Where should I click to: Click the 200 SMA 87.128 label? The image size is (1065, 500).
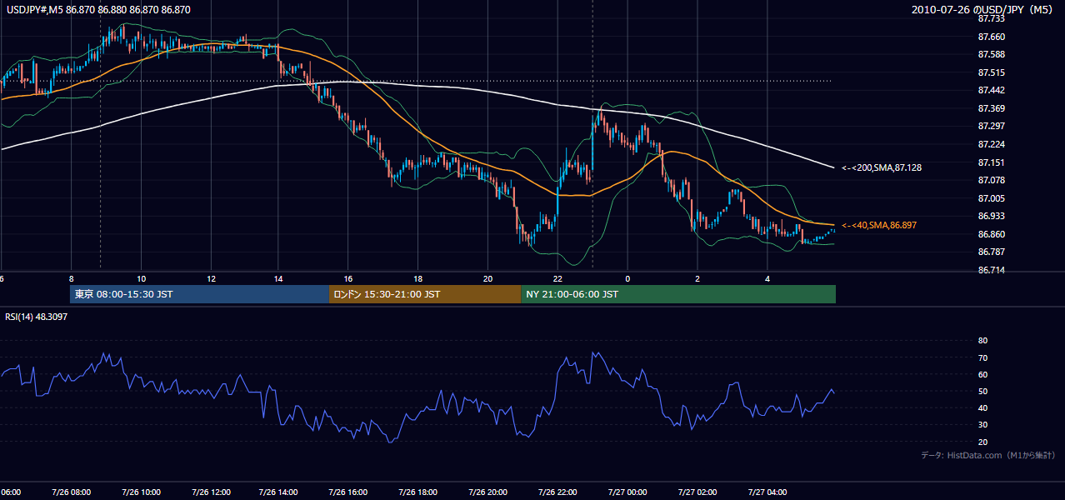coord(882,167)
